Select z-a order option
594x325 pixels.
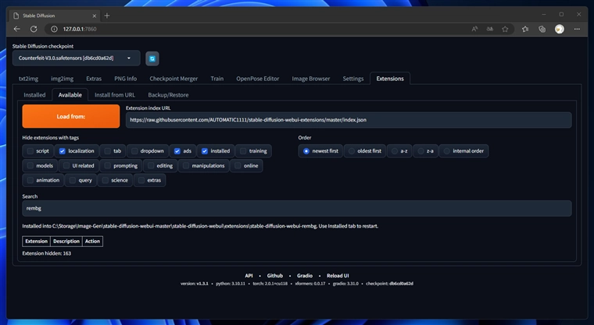[420, 151]
